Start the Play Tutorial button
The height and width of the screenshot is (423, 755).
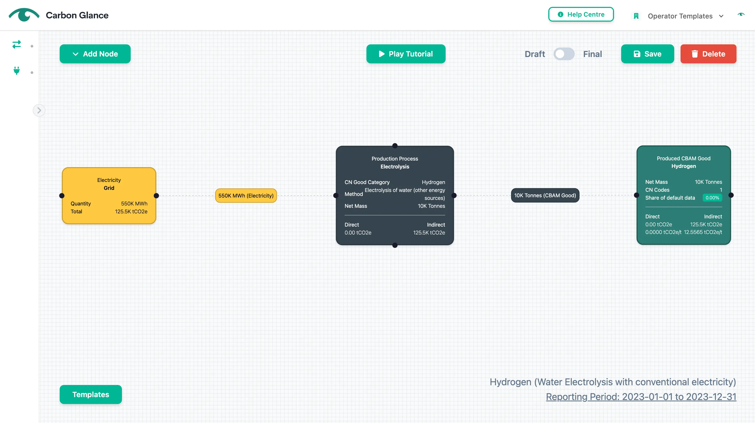pos(406,54)
